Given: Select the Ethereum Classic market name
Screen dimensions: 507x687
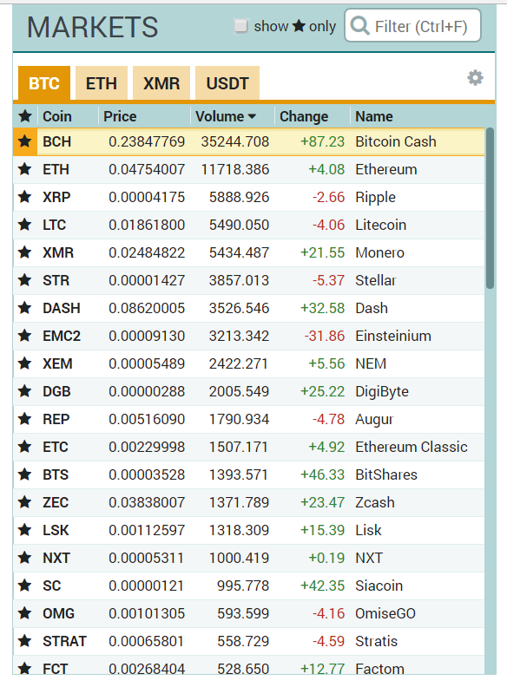Looking at the screenshot, I should (x=412, y=447).
